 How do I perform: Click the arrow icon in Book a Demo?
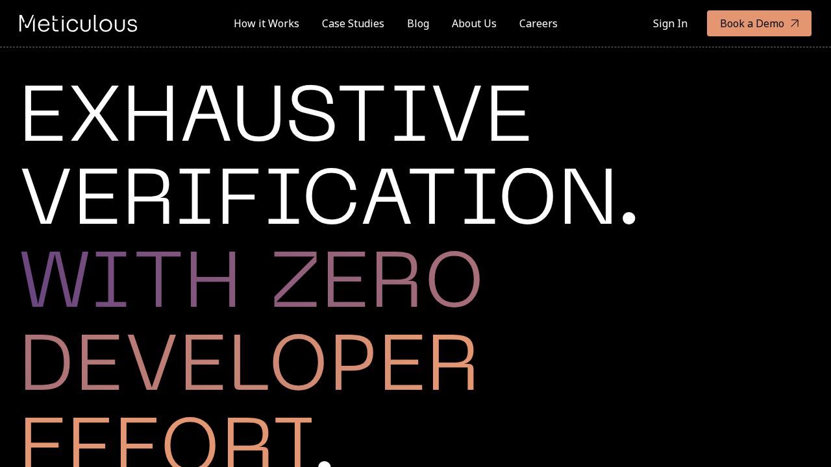795,23
